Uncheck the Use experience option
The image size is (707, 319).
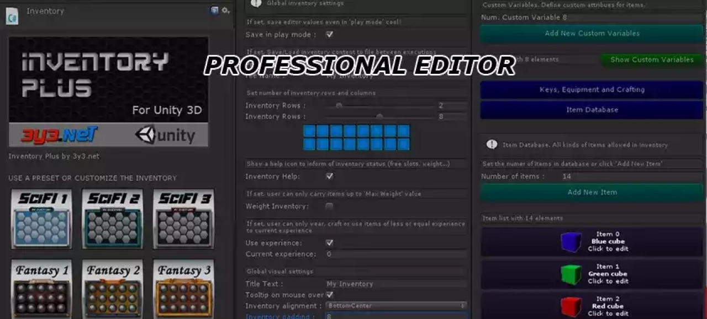pos(329,243)
